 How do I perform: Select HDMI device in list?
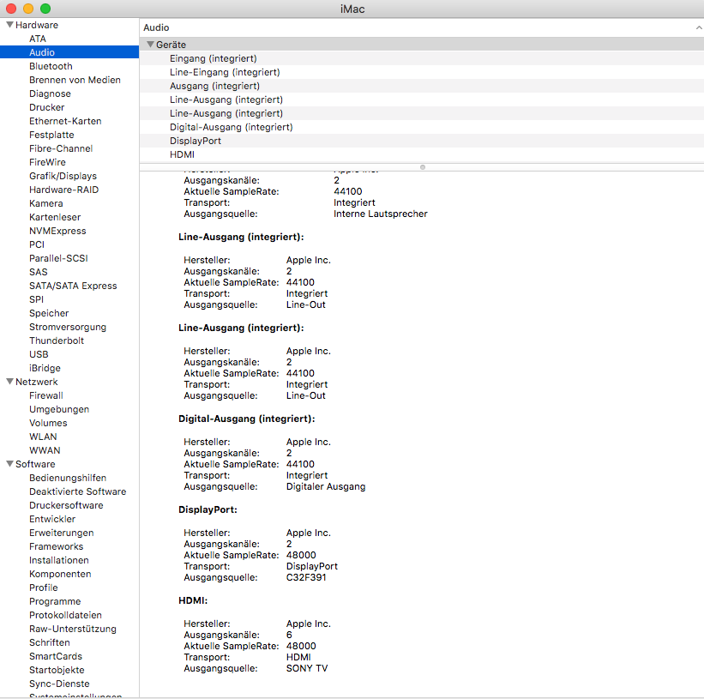tap(182, 154)
